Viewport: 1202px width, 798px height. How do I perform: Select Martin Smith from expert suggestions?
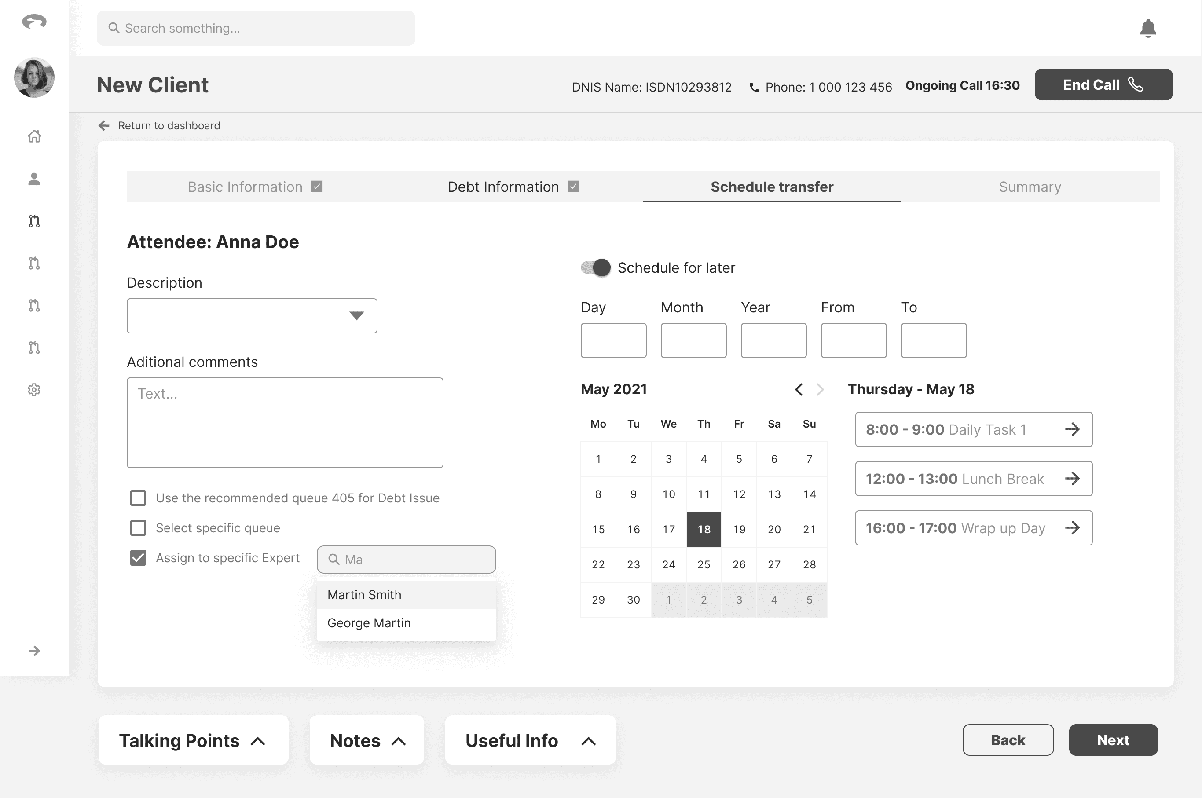pyautogui.click(x=364, y=595)
